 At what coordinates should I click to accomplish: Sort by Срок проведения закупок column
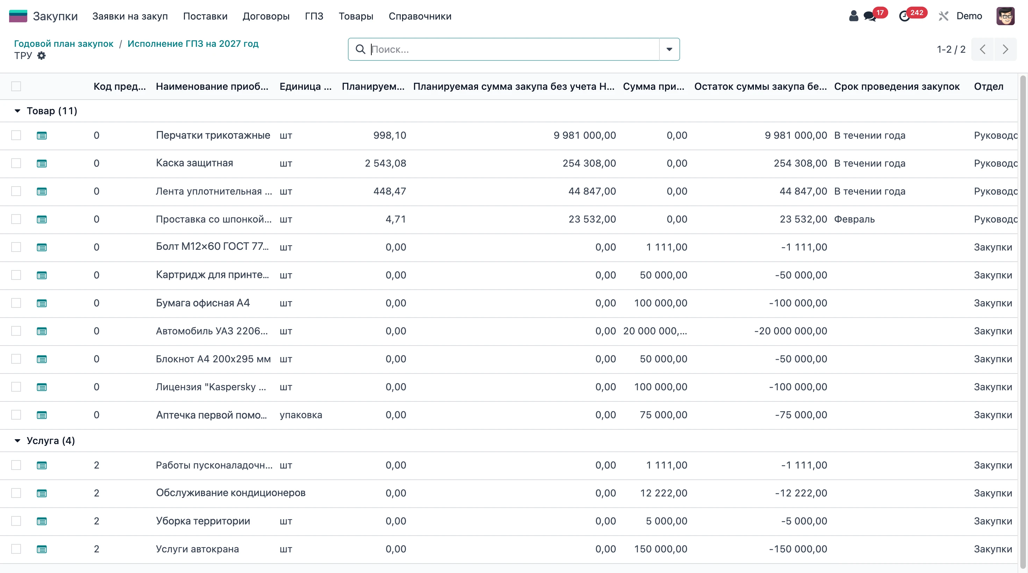point(897,86)
